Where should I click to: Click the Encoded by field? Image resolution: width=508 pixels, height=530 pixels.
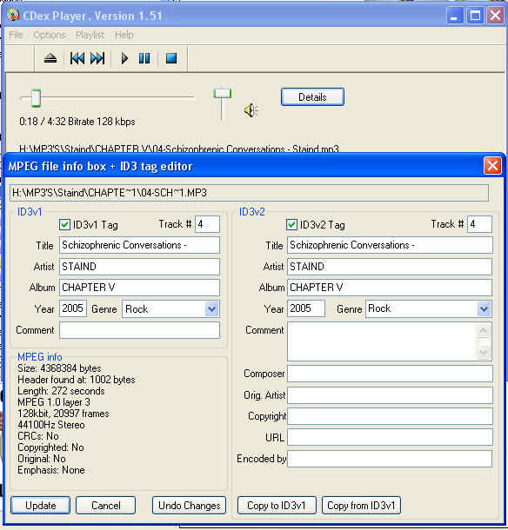(390, 459)
